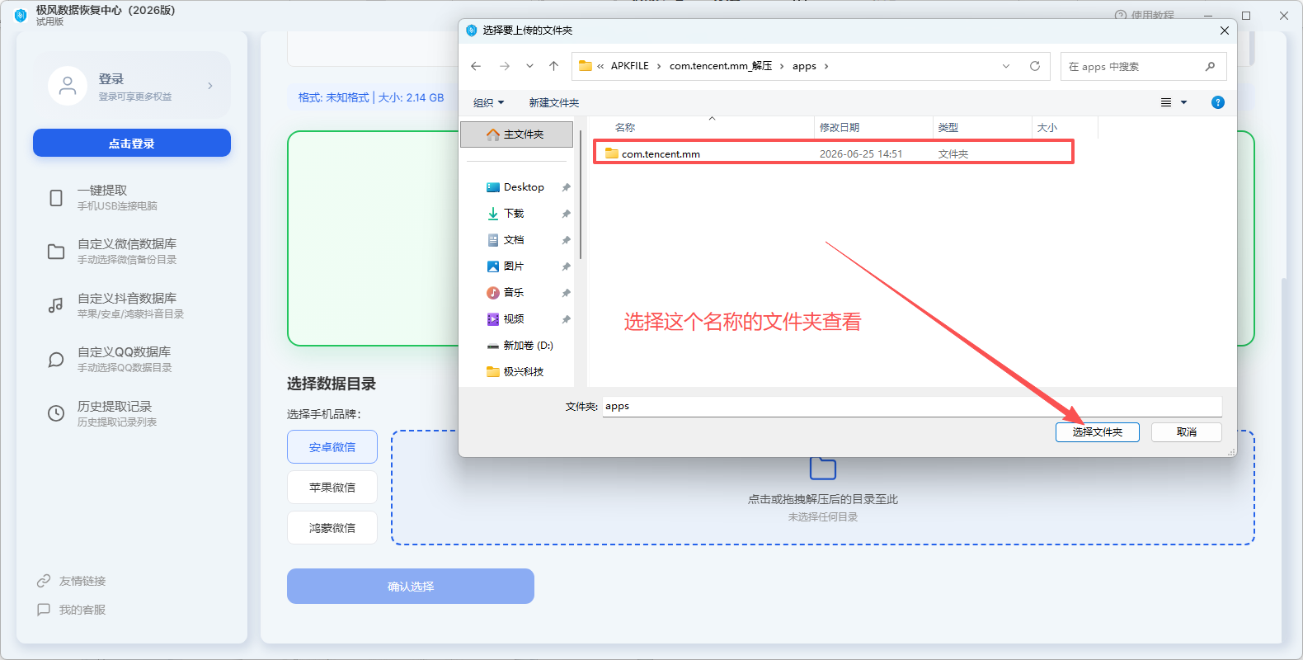This screenshot has height=660, width=1303.
Task: Click the folder icon for 自定义微信数据库
Action: pos(56,252)
